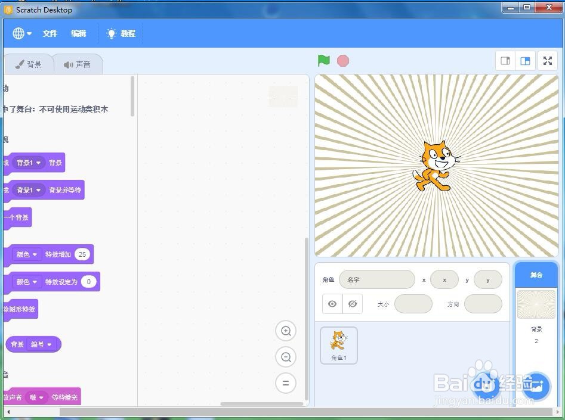565x420 pixels.
Task: Click the y position field
Action: point(488,279)
